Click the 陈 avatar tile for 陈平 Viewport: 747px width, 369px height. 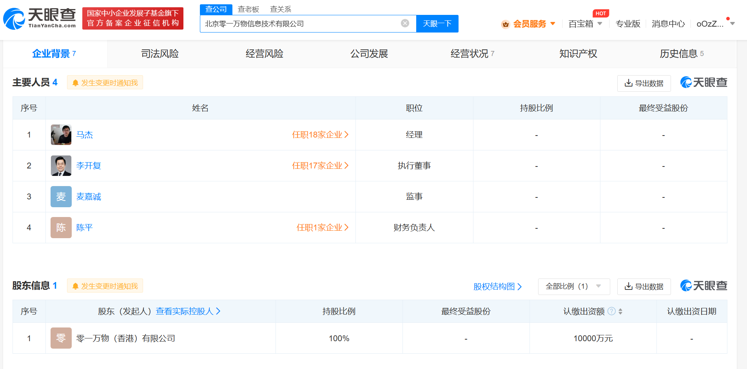(61, 228)
